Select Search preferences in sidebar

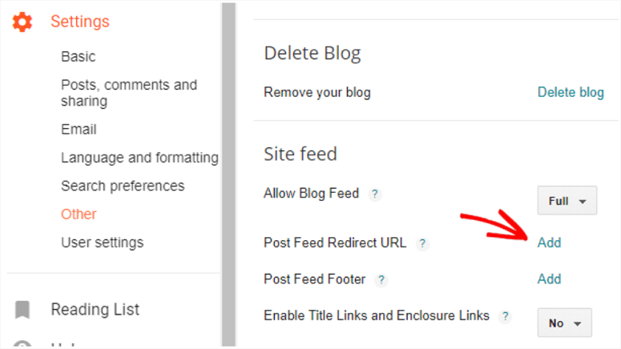click(123, 186)
